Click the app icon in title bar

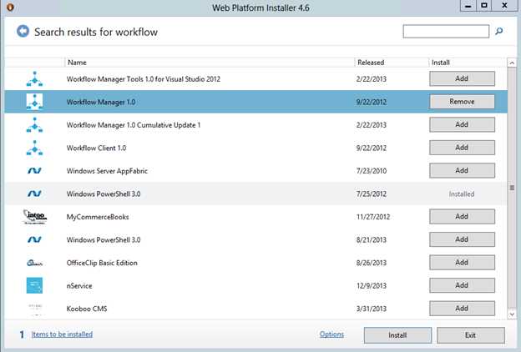point(10,7)
